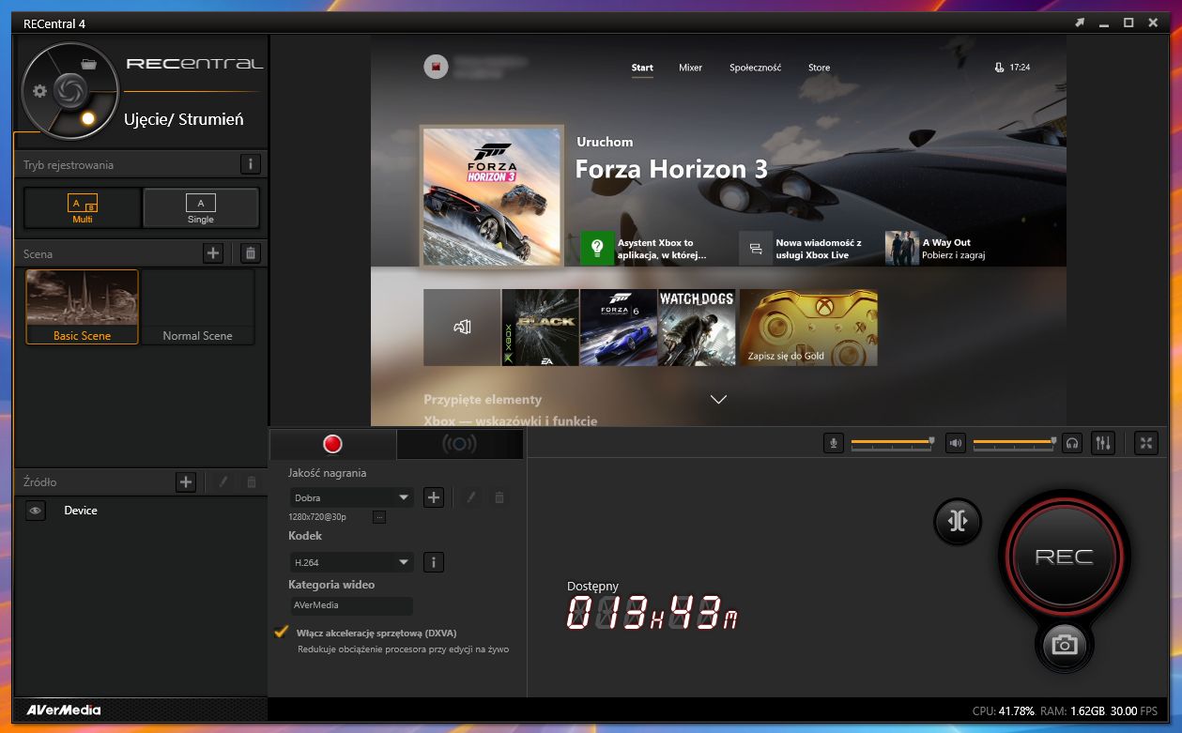Click the Xbox profile avatar in preview
This screenshot has height=733, width=1182.
point(436,67)
